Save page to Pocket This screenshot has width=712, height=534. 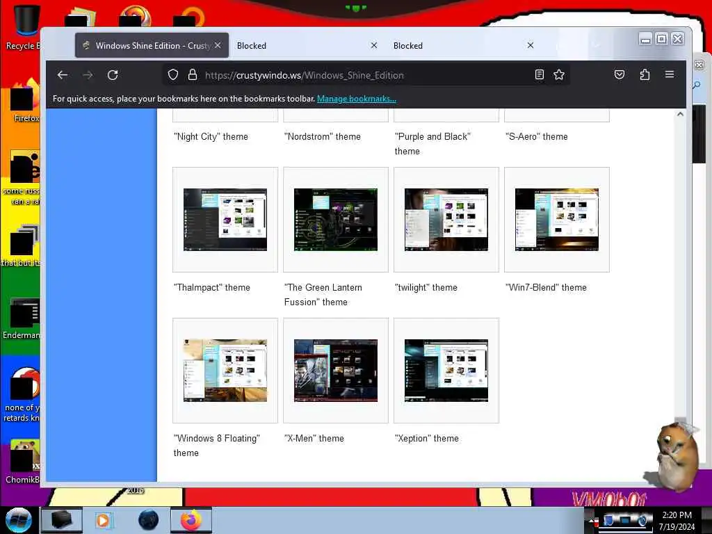[x=620, y=75]
